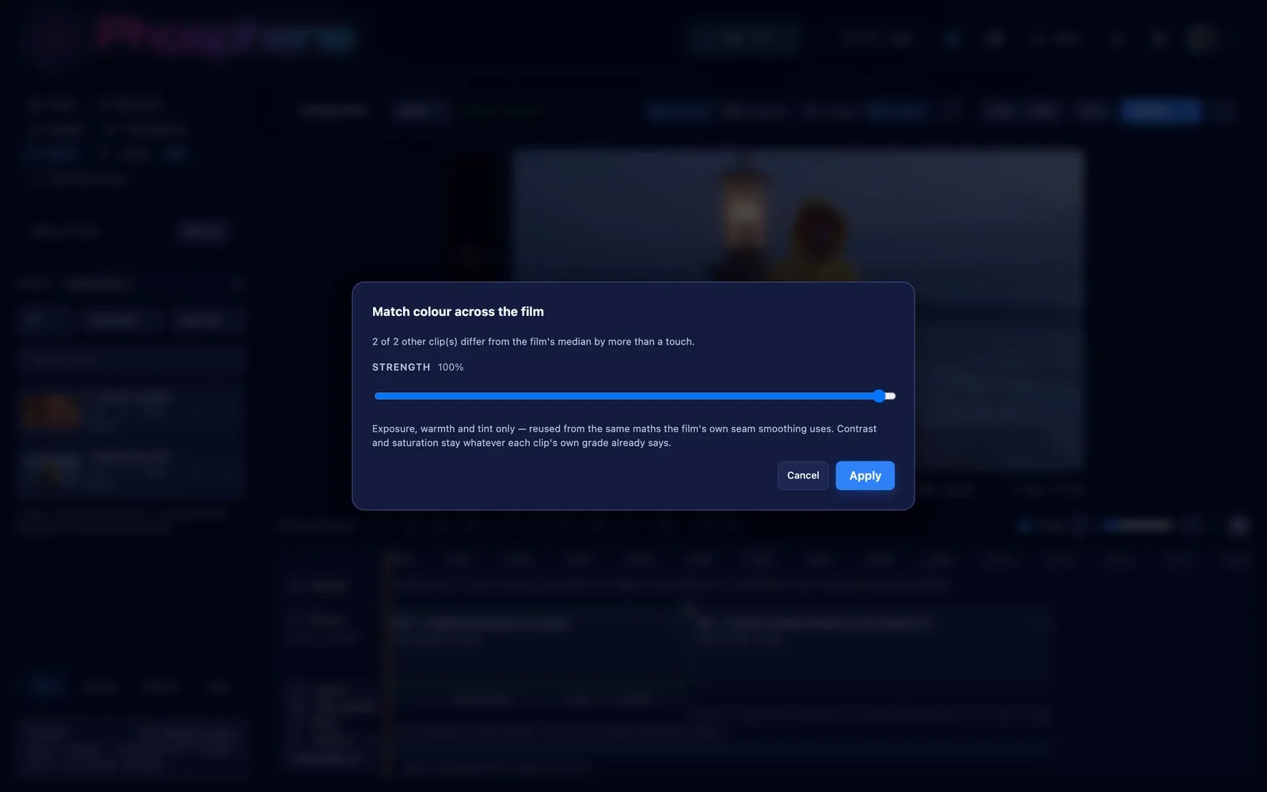The height and width of the screenshot is (792, 1267).
Task: Click the blurred round avatar in the header
Action: pyautogui.click(x=1201, y=38)
